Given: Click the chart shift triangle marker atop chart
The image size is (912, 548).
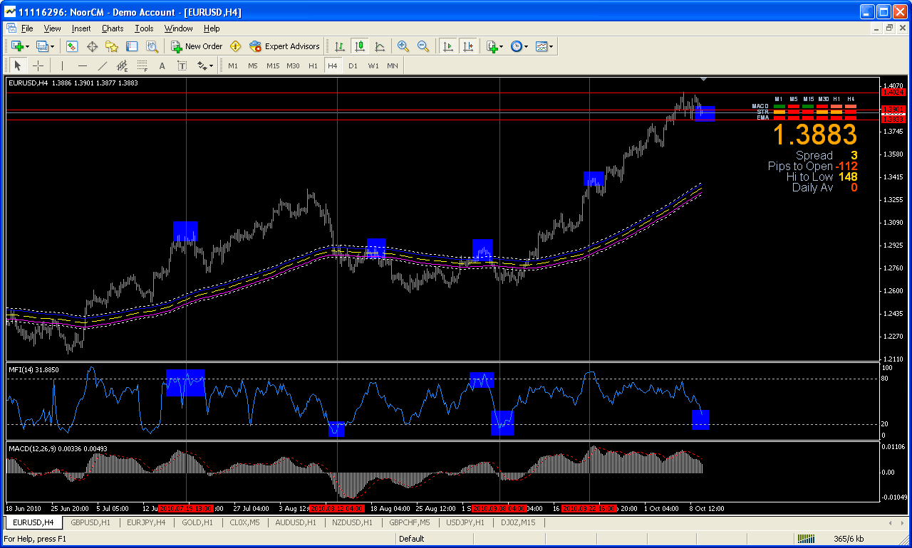Looking at the screenshot, I should [703, 79].
